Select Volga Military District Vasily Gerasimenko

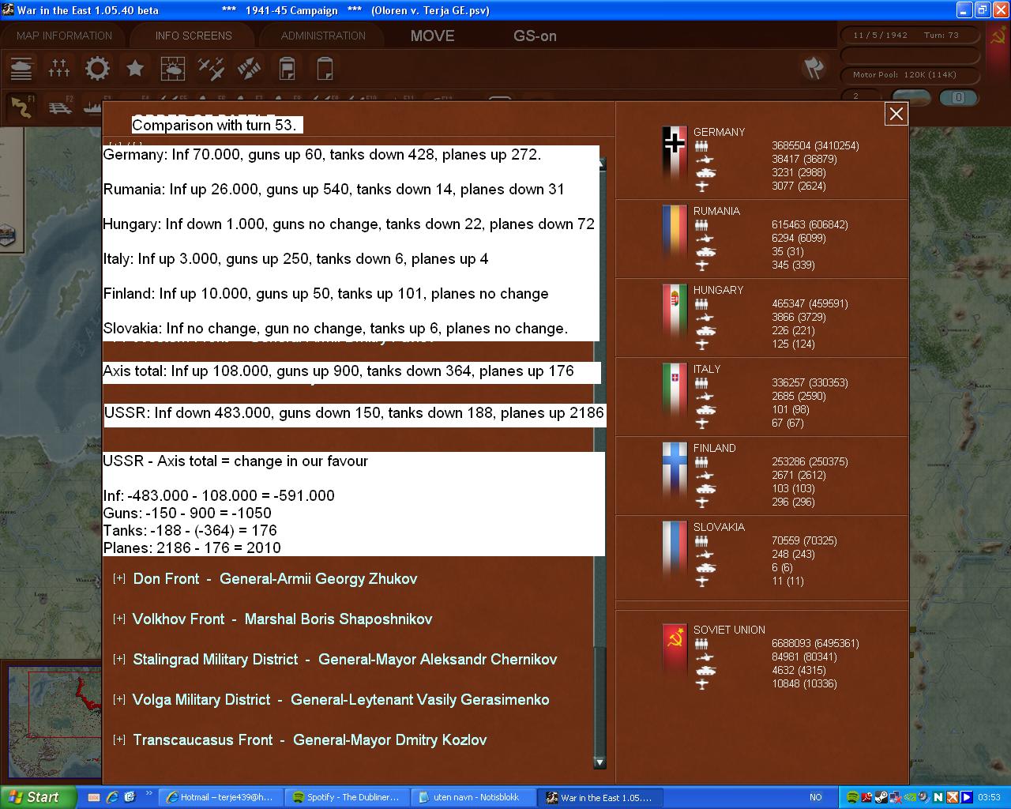(340, 700)
